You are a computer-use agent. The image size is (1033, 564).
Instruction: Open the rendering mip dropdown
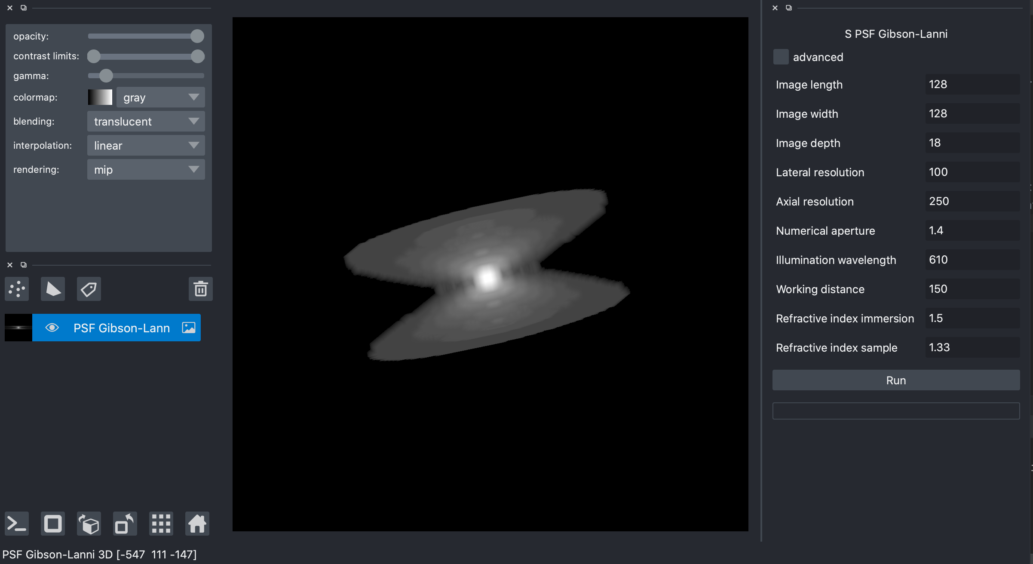[x=146, y=170]
